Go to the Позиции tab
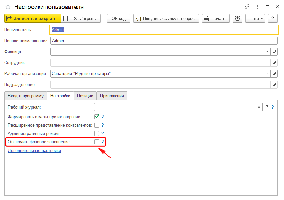This screenshot has width=284, height=200. (x=85, y=96)
